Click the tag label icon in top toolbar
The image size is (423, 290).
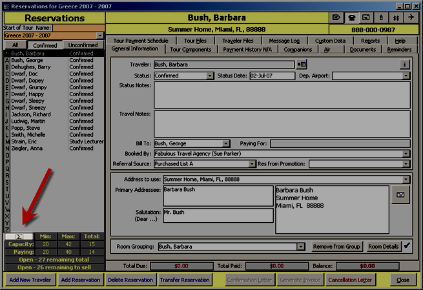[x=336, y=17]
